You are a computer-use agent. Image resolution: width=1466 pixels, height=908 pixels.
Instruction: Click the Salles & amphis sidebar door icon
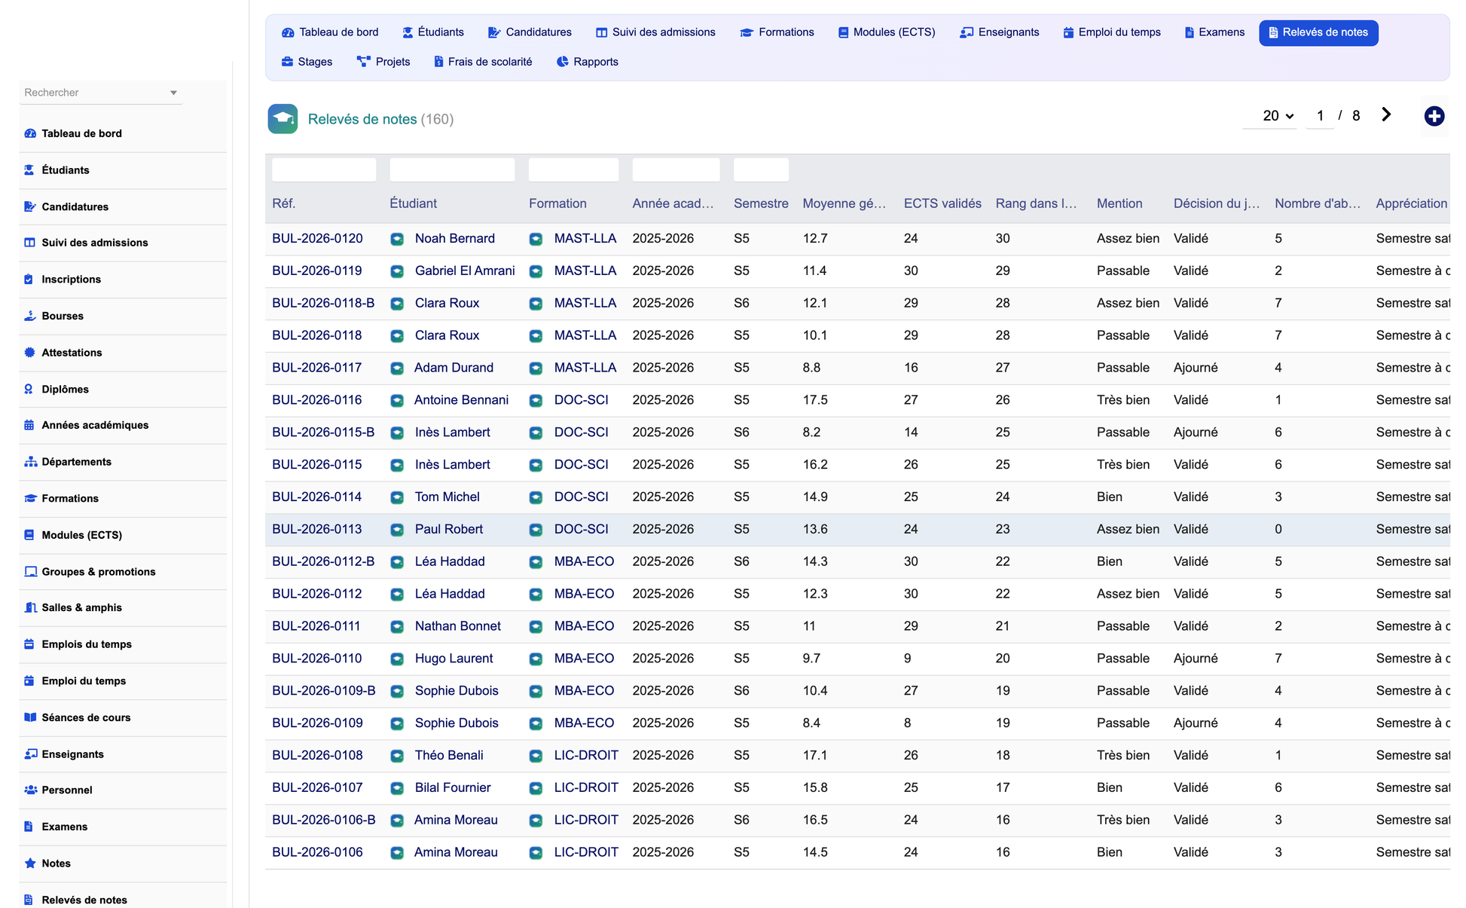pos(30,607)
